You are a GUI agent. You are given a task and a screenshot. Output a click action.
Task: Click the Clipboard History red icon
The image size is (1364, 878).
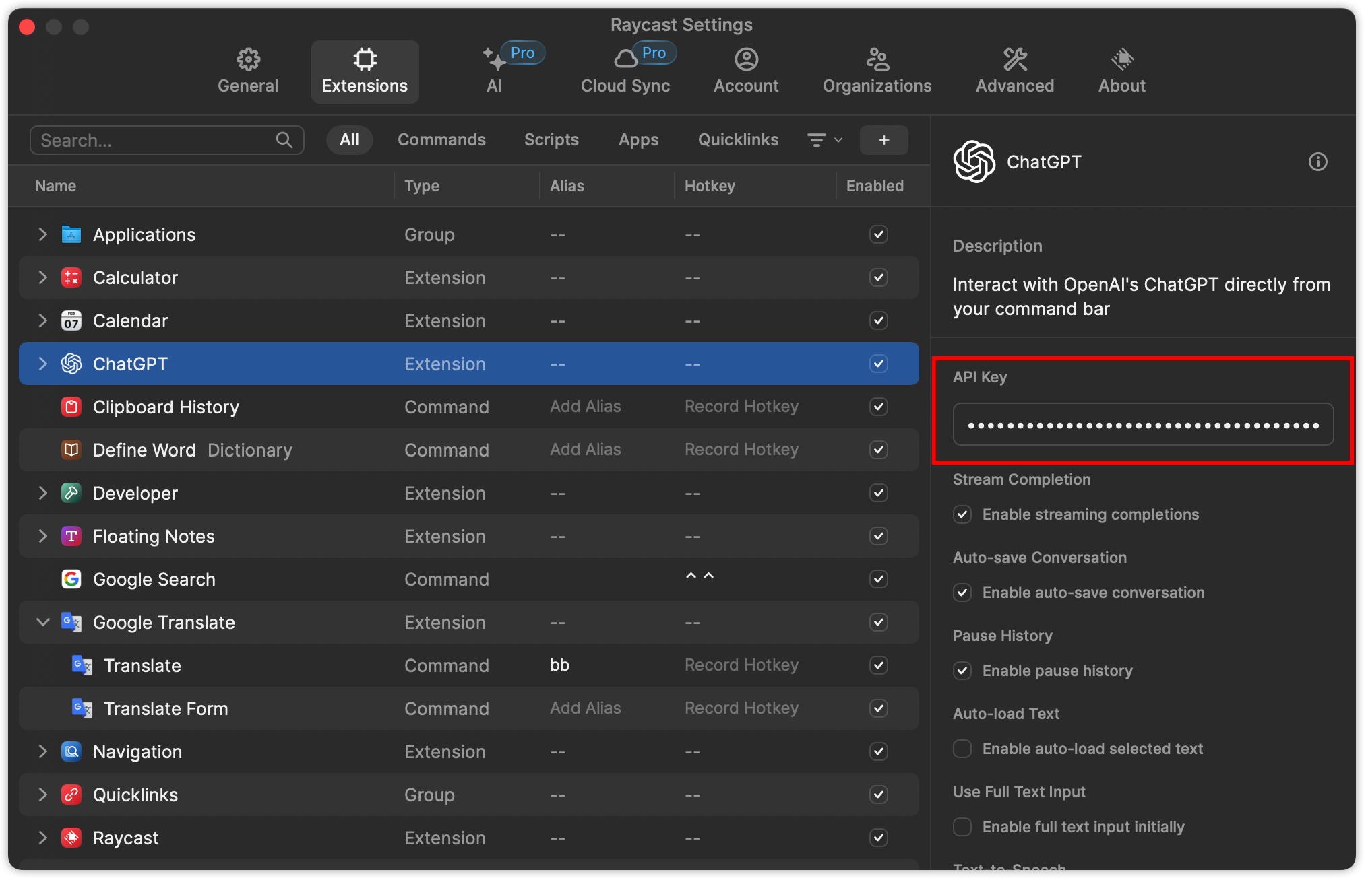tap(71, 407)
